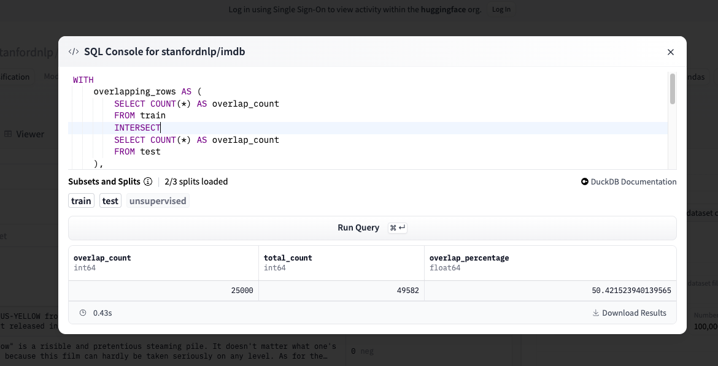Click the clock icon next to 0.43s
718x366 pixels.
tap(83, 313)
